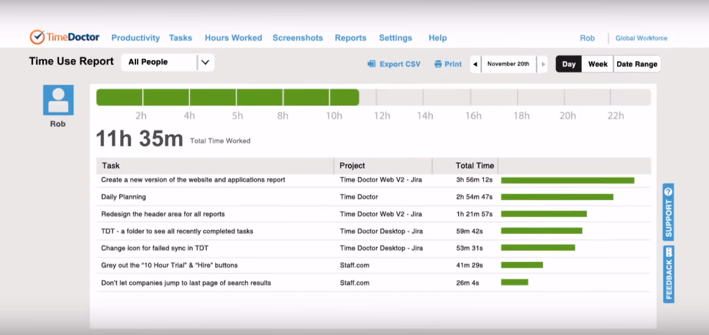Open the All People dropdown
Image resolution: width=709 pixels, height=335 pixels.
pos(168,62)
